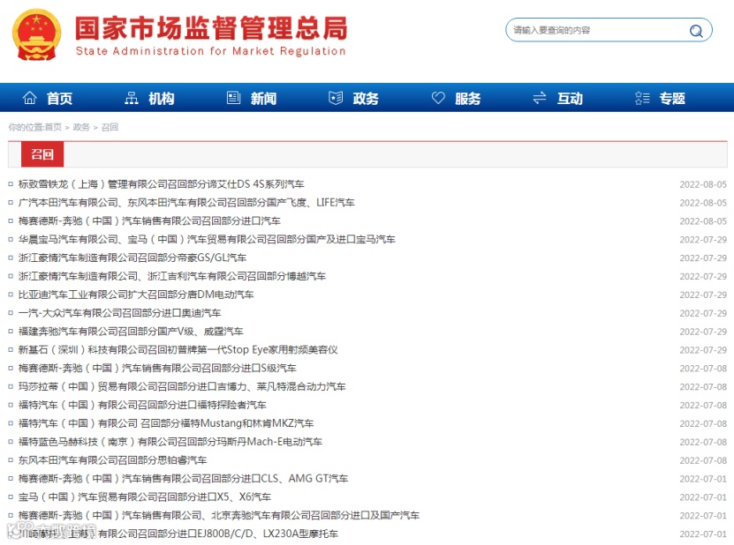The height and width of the screenshot is (545, 734).
Task: Open the 福特探险者 recall notice
Action: click(142, 405)
